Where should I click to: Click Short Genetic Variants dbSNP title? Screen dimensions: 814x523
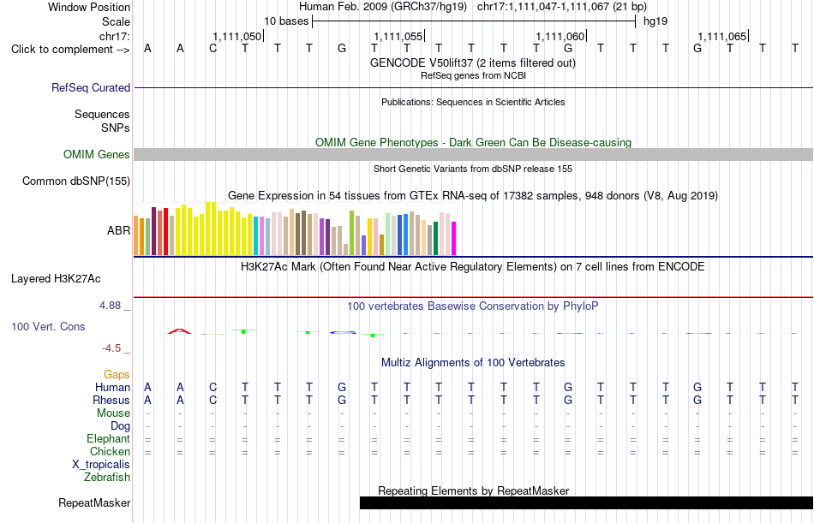pyautogui.click(x=473, y=169)
